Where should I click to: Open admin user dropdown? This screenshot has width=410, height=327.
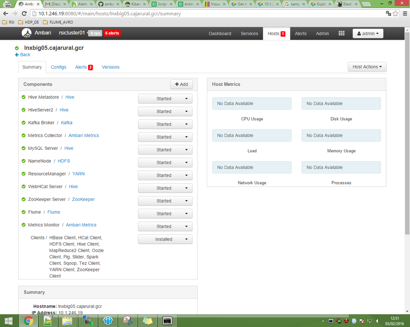point(368,34)
